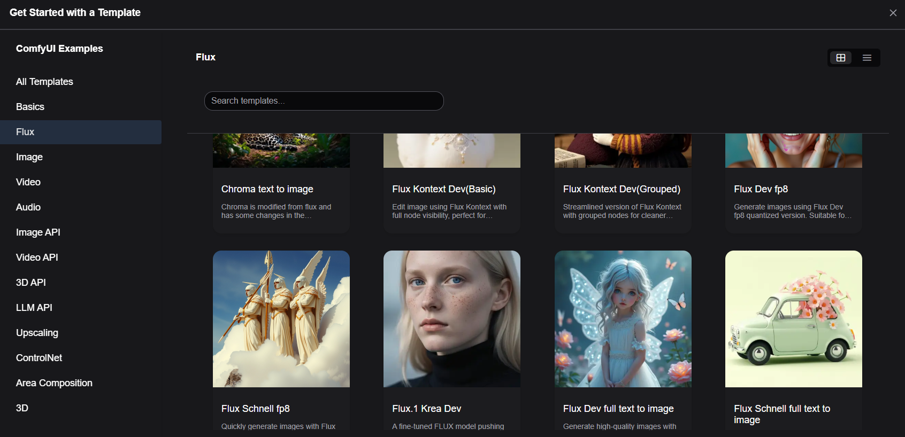Click the Flux.1 Krea Dev title
The image size is (905, 437).
(426, 409)
